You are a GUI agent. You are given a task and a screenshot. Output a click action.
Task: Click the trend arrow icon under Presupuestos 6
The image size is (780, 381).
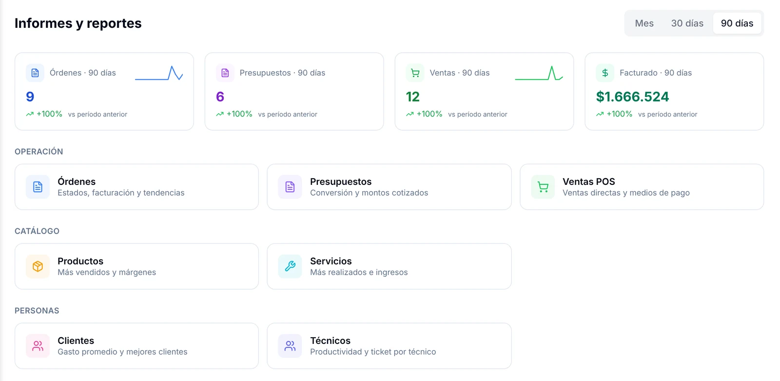pos(220,114)
